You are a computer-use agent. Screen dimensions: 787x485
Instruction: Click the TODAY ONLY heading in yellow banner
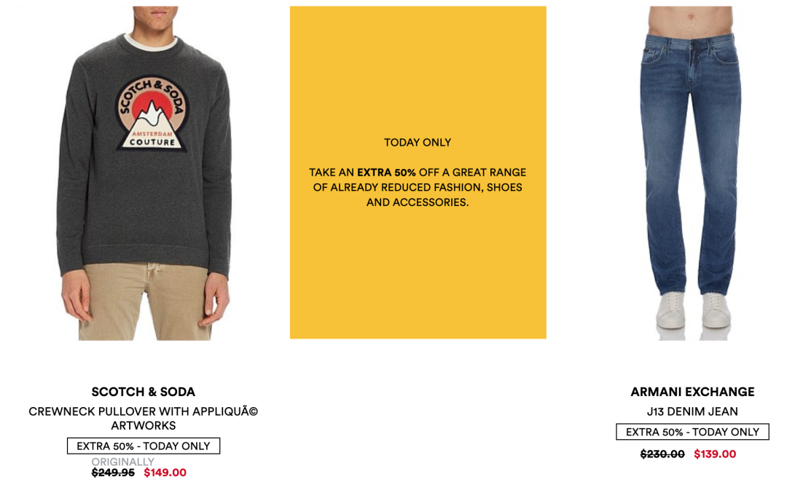click(x=418, y=143)
